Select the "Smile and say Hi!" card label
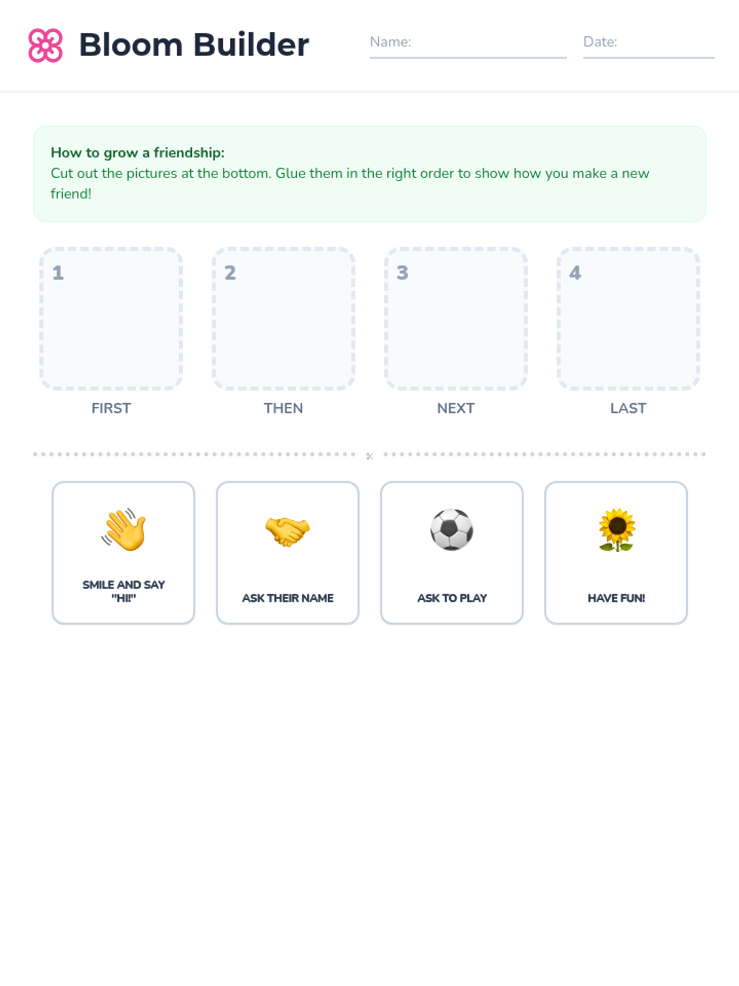This screenshot has width=739, height=986. point(124,591)
